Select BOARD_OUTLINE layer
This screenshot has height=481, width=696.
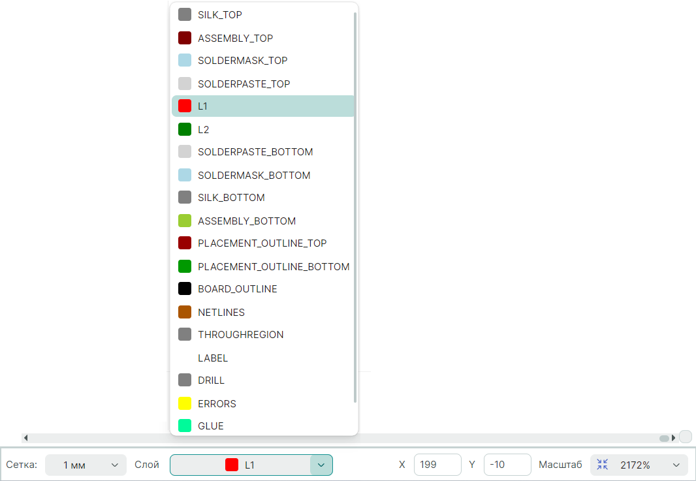tap(262, 289)
